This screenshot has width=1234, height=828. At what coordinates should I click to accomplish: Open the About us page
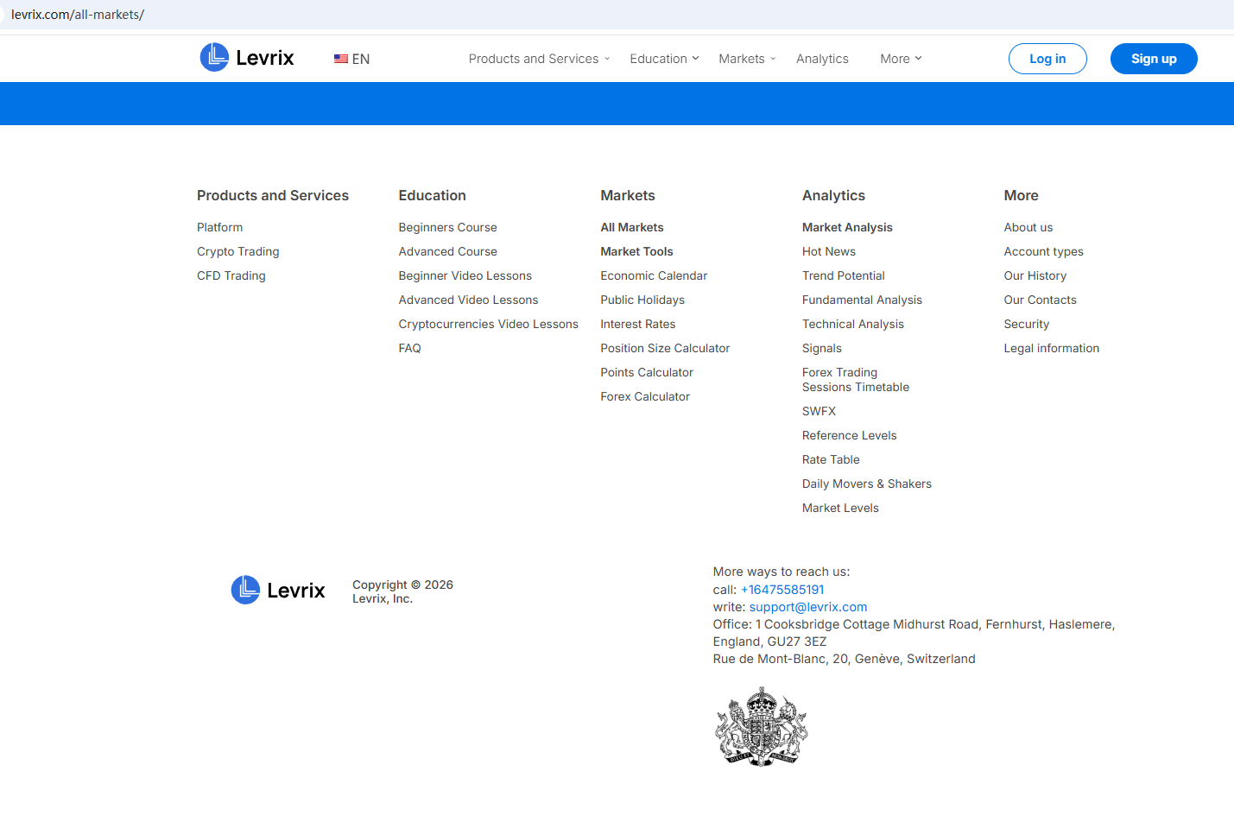pyautogui.click(x=1028, y=227)
